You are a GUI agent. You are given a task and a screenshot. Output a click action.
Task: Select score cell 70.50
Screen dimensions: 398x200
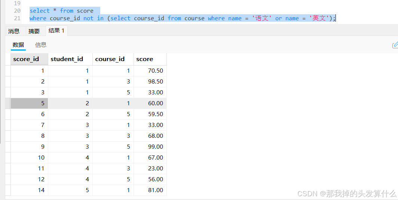(x=150, y=71)
